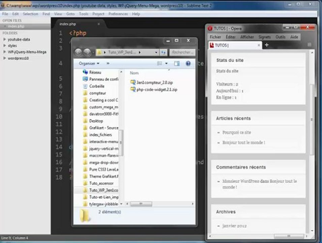Open Sublime Text File menu
Image resolution: width=322 pixels, height=243 pixels.
point(5,14)
